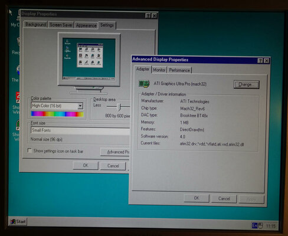Click OK in the Display Properties window
This screenshot has width=288, height=236.
[x=86, y=165]
